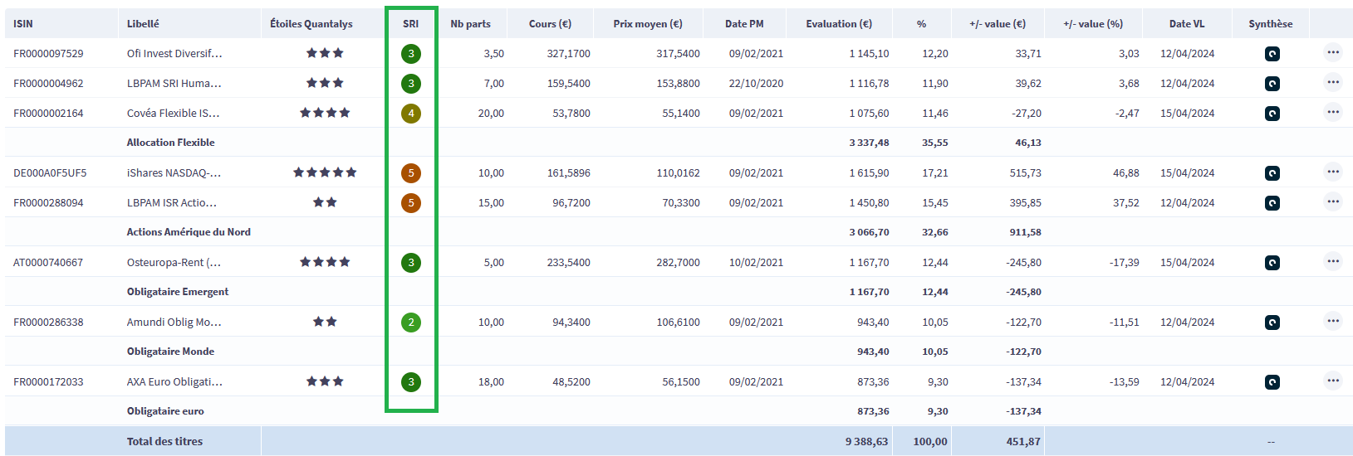Sort by Étoiles Quantalys column header

tap(311, 24)
